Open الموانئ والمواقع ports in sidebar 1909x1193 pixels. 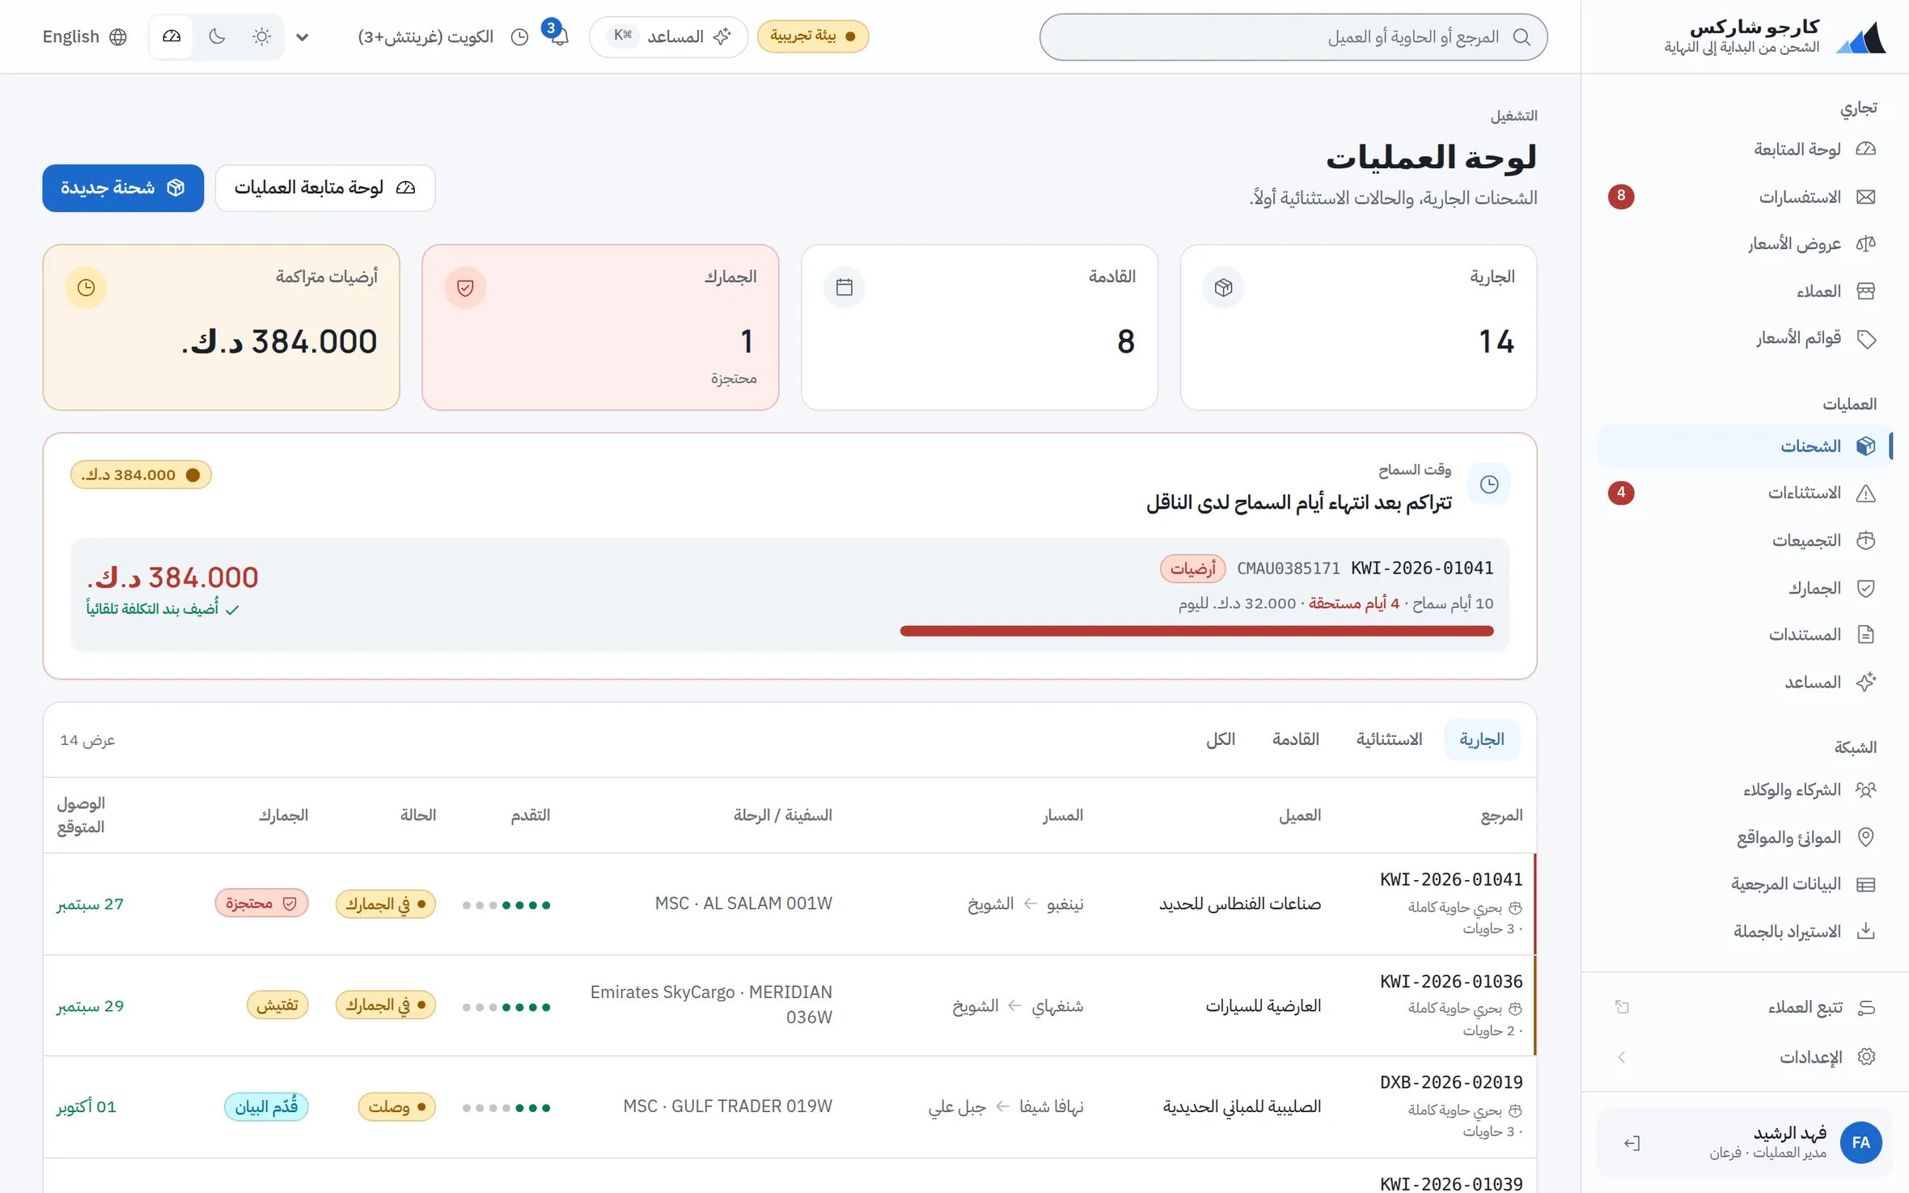pyautogui.click(x=1744, y=837)
